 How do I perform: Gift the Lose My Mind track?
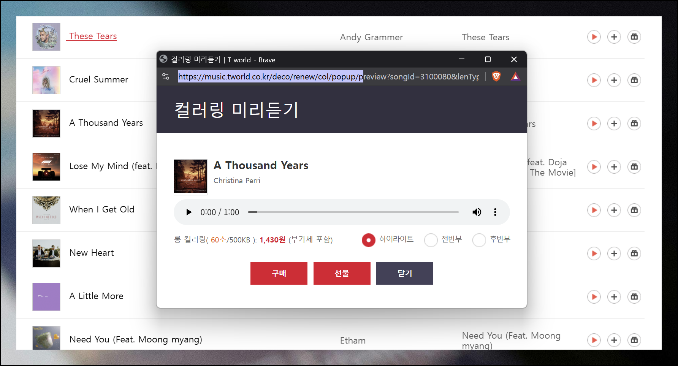[634, 167]
